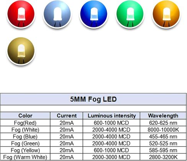Click the 'Fog (Warm White)' cell
Viewport: 187px width, 161px height.
pyautogui.click(x=25, y=157)
